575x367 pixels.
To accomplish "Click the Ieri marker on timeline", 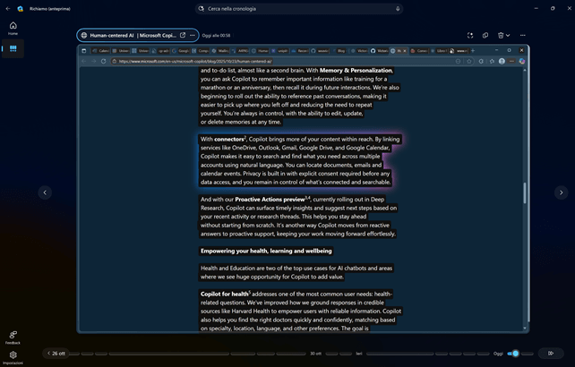I will tap(358, 354).
